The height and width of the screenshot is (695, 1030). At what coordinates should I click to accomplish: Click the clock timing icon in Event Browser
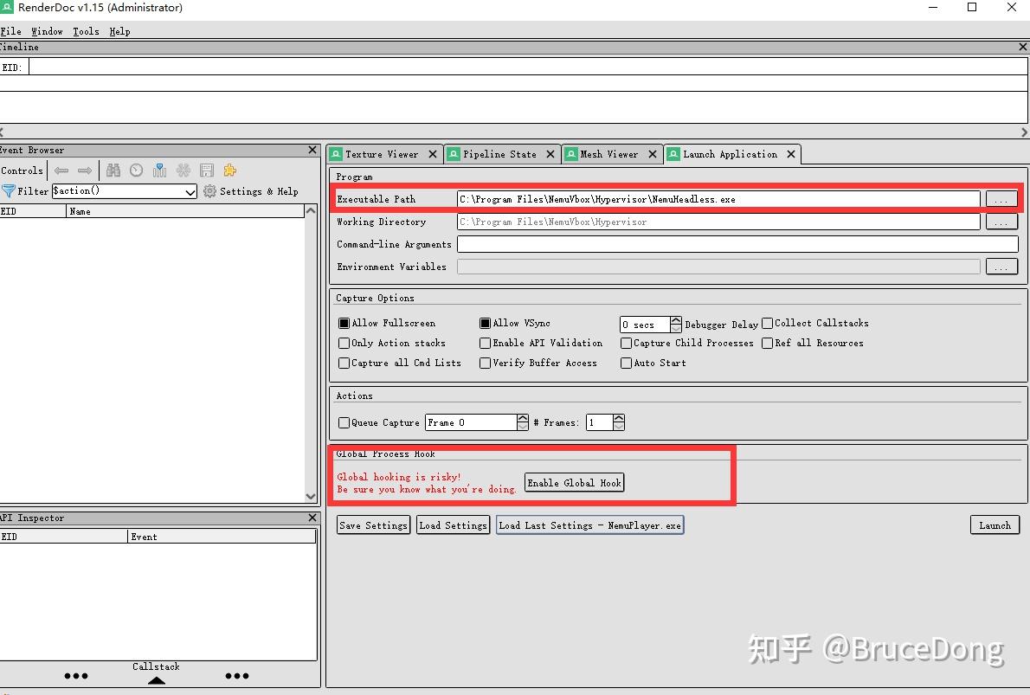[x=136, y=171]
